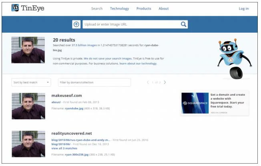261x166 pixels.
Task: Open the Technology menu item
Action: [119, 8]
